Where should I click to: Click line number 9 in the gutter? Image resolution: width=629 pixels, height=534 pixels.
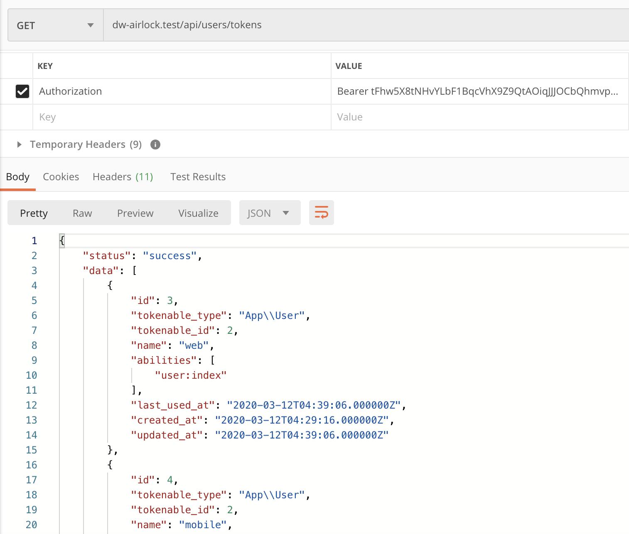click(34, 360)
